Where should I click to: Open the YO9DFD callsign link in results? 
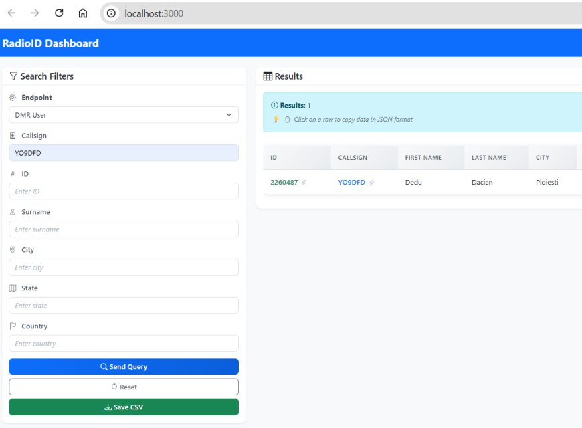[x=351, y=183]
